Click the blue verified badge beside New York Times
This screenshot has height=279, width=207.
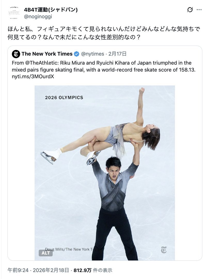[77, 54]
